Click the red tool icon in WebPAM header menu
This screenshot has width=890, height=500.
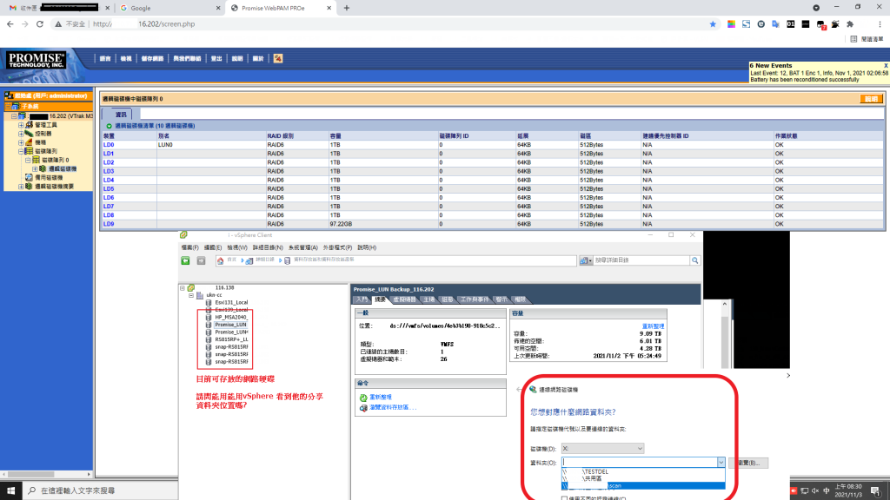(x=278, y=58)
